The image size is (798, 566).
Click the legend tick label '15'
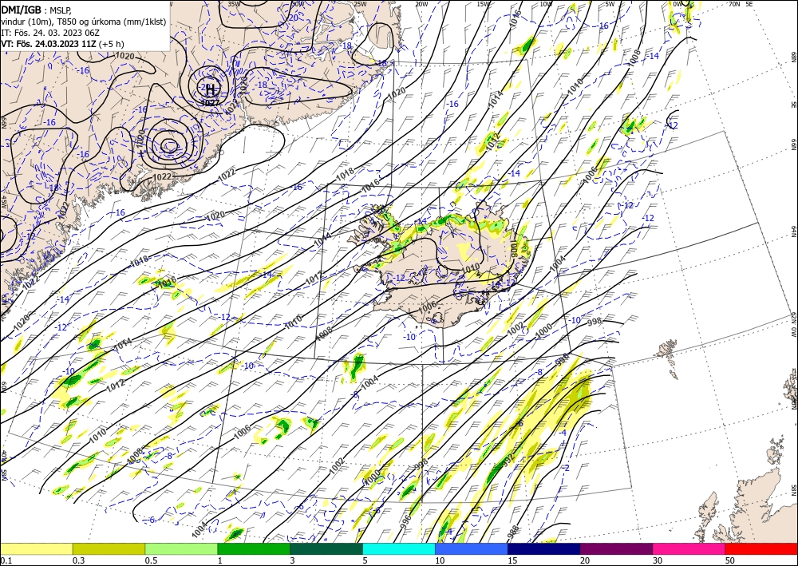click(x=512, y=560)
